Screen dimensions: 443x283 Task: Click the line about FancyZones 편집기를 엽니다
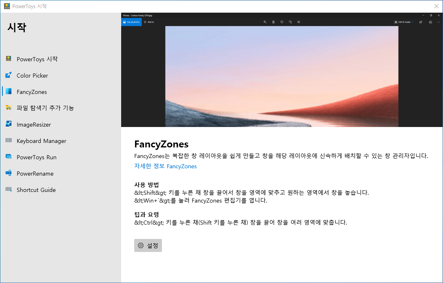point(201,201)
